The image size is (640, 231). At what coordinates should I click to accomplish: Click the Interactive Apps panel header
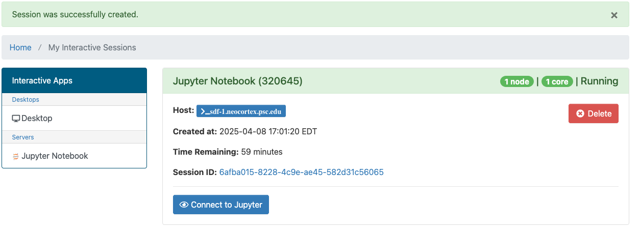pos(74,80)
